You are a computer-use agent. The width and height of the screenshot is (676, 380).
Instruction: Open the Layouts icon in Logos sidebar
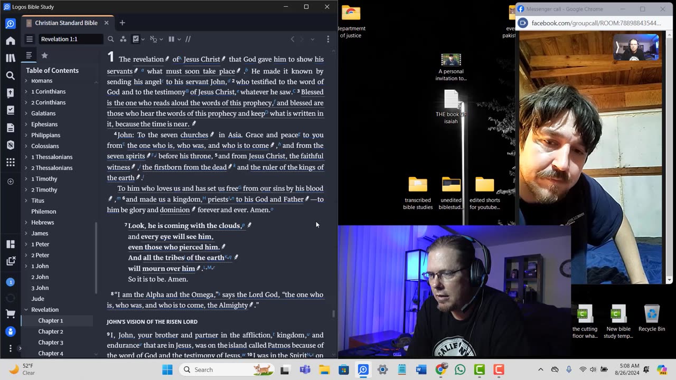(11, 244)
